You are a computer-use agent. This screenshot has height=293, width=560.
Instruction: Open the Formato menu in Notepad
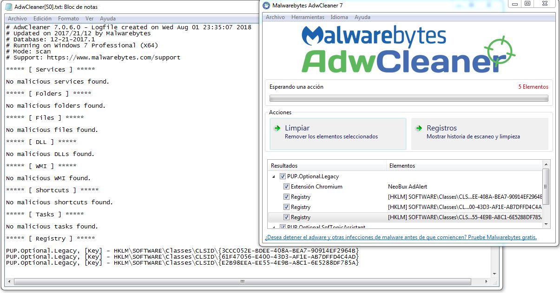[68, 19]
